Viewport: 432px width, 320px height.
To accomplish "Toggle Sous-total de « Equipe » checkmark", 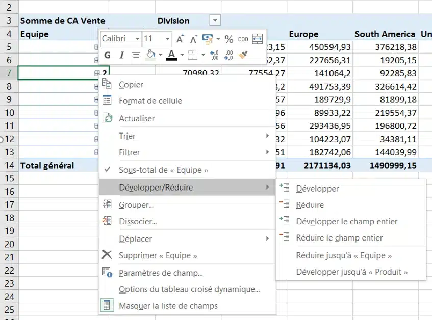I will tap(187, 170).
